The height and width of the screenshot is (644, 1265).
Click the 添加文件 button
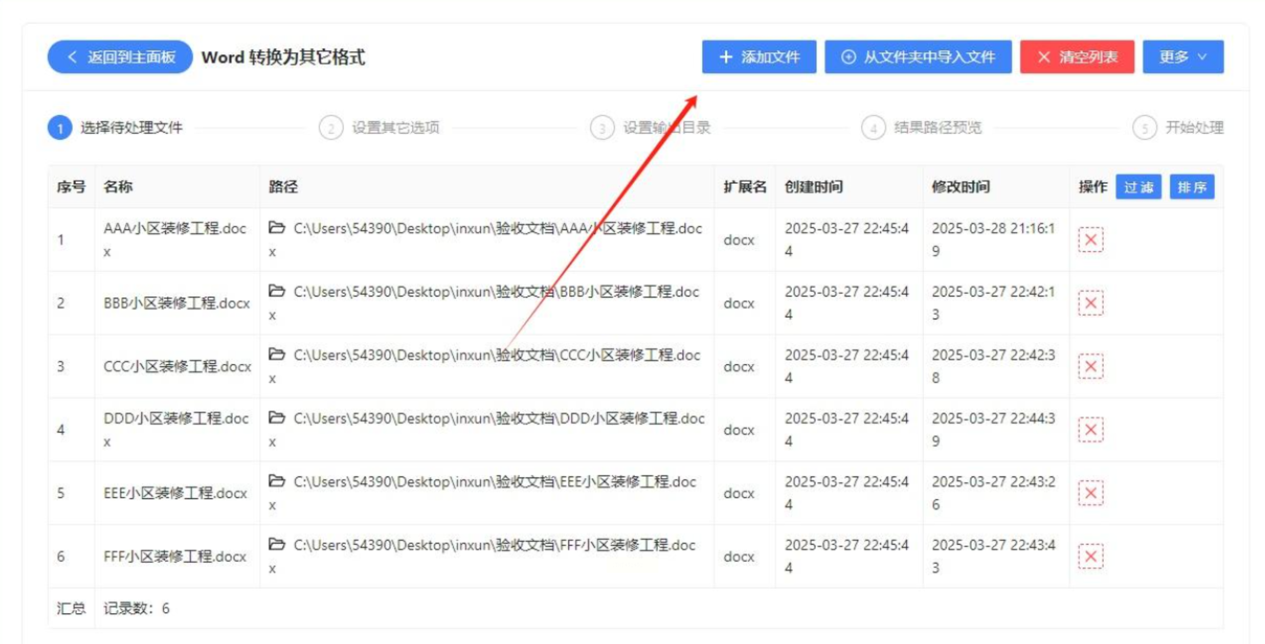point(758,57)
